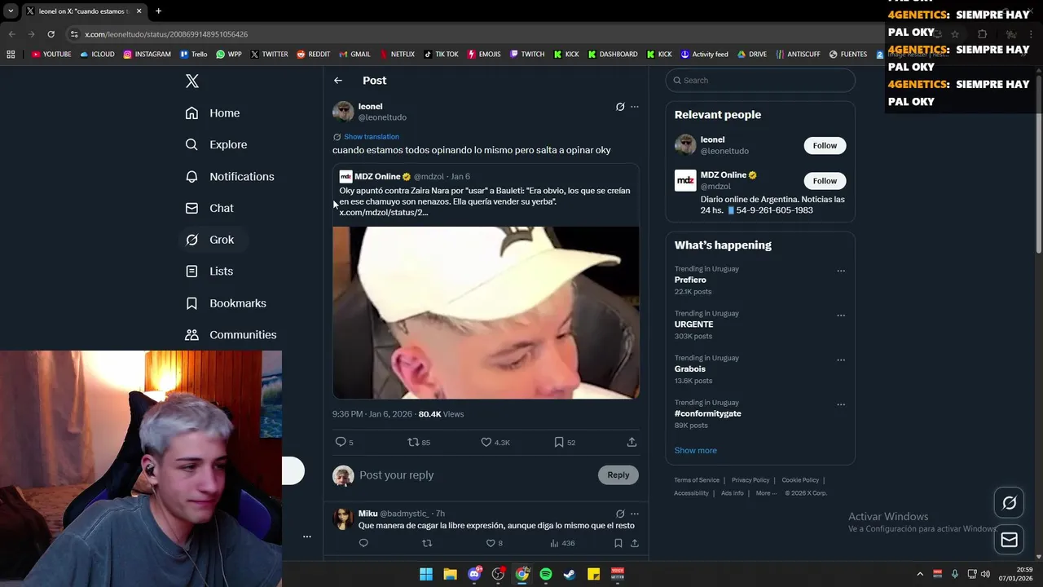Click the Grok icon on Miku's reply
The image size is (1043, 587).
pos(620,514)
